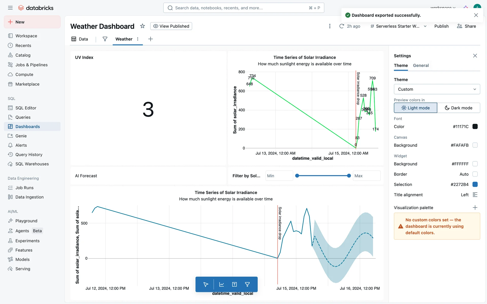The width and height of the screenshot is (487, 304).
Task: Open the global filters funnel icon
Action: pos(105,39)
